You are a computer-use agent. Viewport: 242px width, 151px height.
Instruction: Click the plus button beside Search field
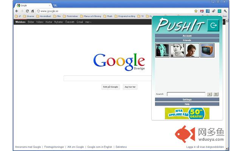click(209, 94)
